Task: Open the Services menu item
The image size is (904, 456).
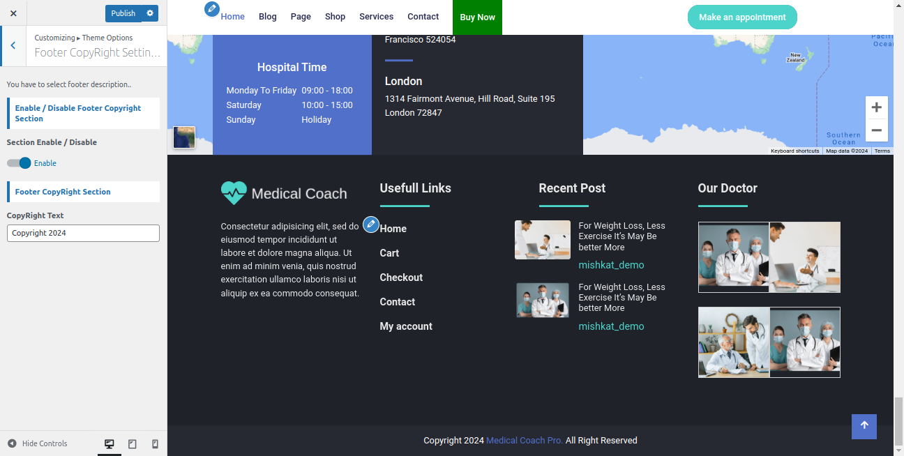Action: (x=376, y=17)
